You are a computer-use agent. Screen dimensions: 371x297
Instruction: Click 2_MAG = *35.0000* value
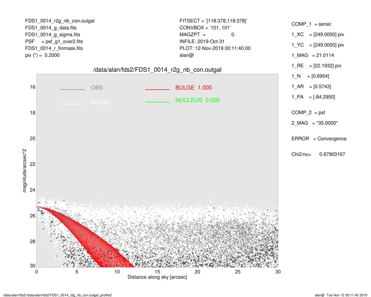click(x=314, y=123)
